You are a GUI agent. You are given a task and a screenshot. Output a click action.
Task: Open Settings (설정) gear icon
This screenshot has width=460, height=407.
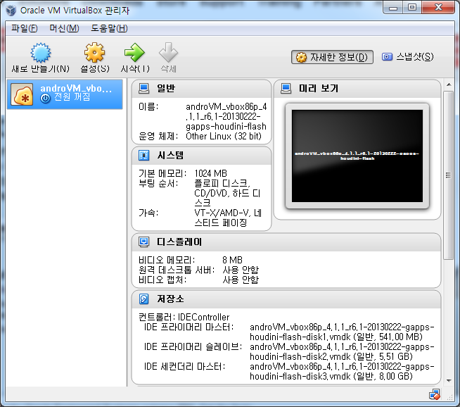(94, 53)
